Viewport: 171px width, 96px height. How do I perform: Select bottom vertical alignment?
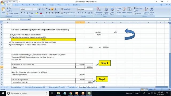[52, 9]
